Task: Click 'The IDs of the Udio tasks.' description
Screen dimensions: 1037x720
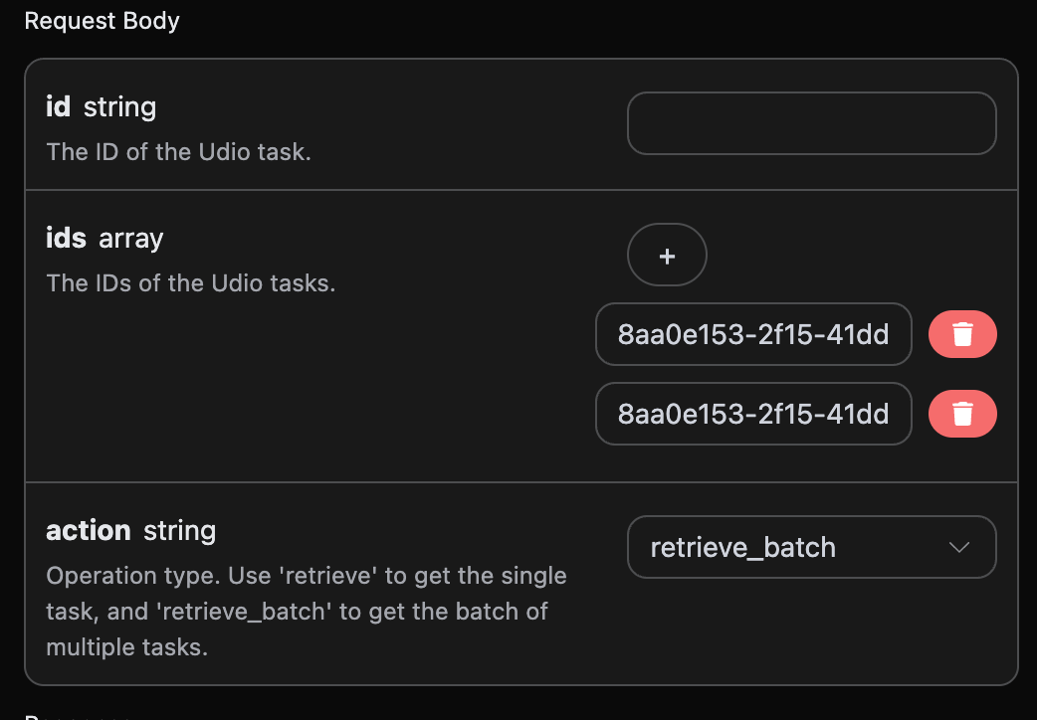Action: (191, 283)
